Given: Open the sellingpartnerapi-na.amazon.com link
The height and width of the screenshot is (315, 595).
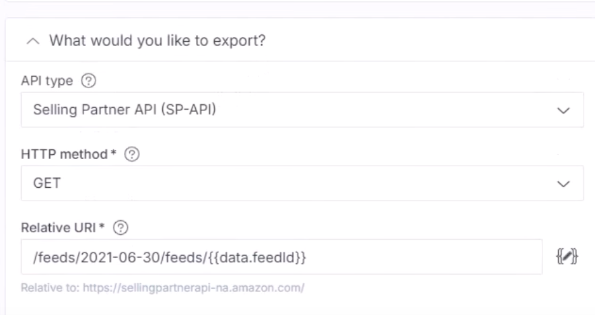Looking at the screenshot, I should point(194,288).
